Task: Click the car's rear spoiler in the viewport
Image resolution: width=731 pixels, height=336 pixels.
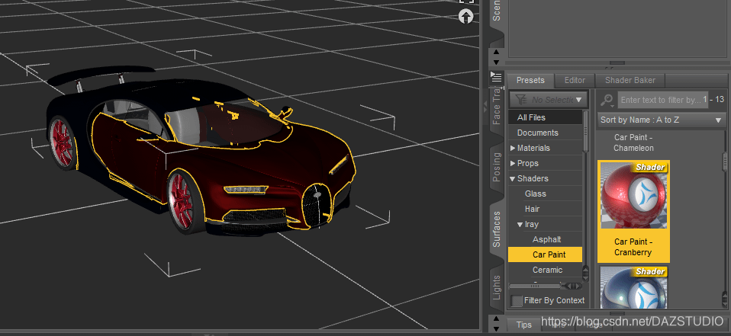Action: [x=100, y=75]
